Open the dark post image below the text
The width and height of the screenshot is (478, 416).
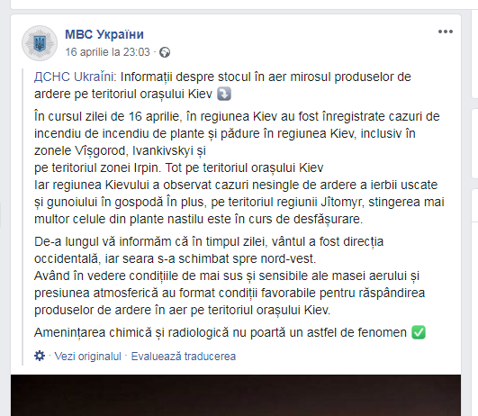(236, 395)
